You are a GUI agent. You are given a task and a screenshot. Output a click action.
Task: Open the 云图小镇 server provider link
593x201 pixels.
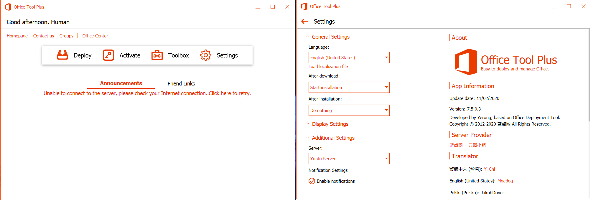coord(477,145)
